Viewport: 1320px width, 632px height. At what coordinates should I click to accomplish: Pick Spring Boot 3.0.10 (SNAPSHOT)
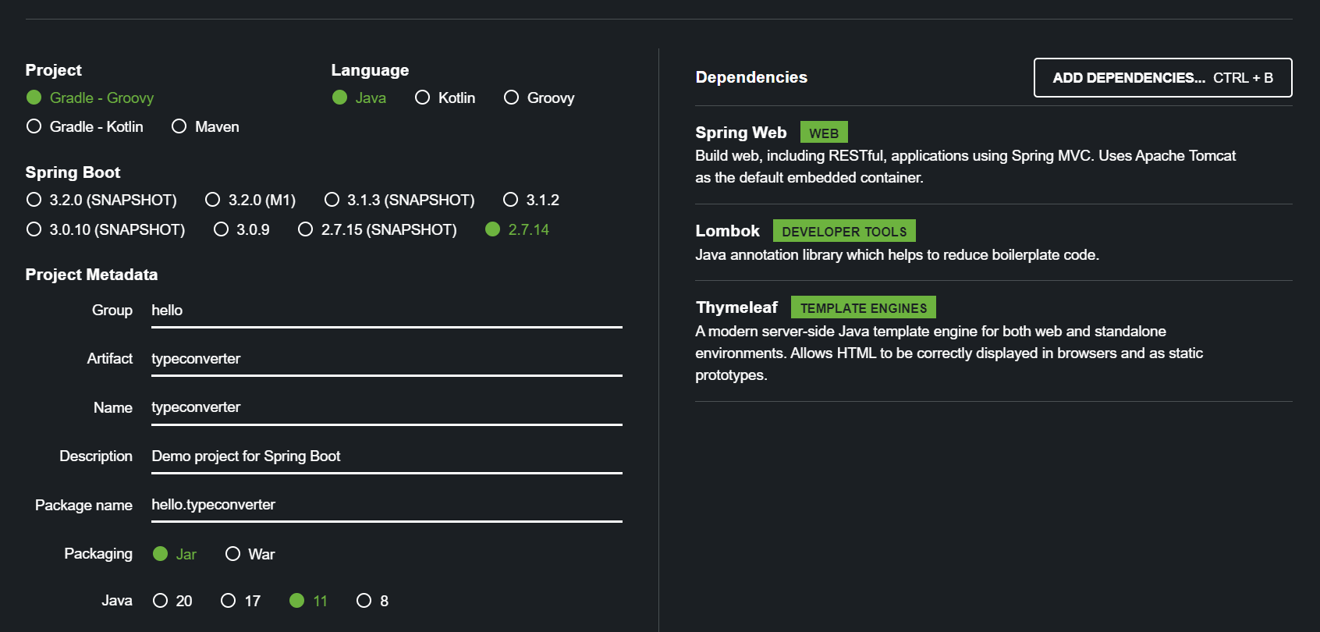(105, 229)
